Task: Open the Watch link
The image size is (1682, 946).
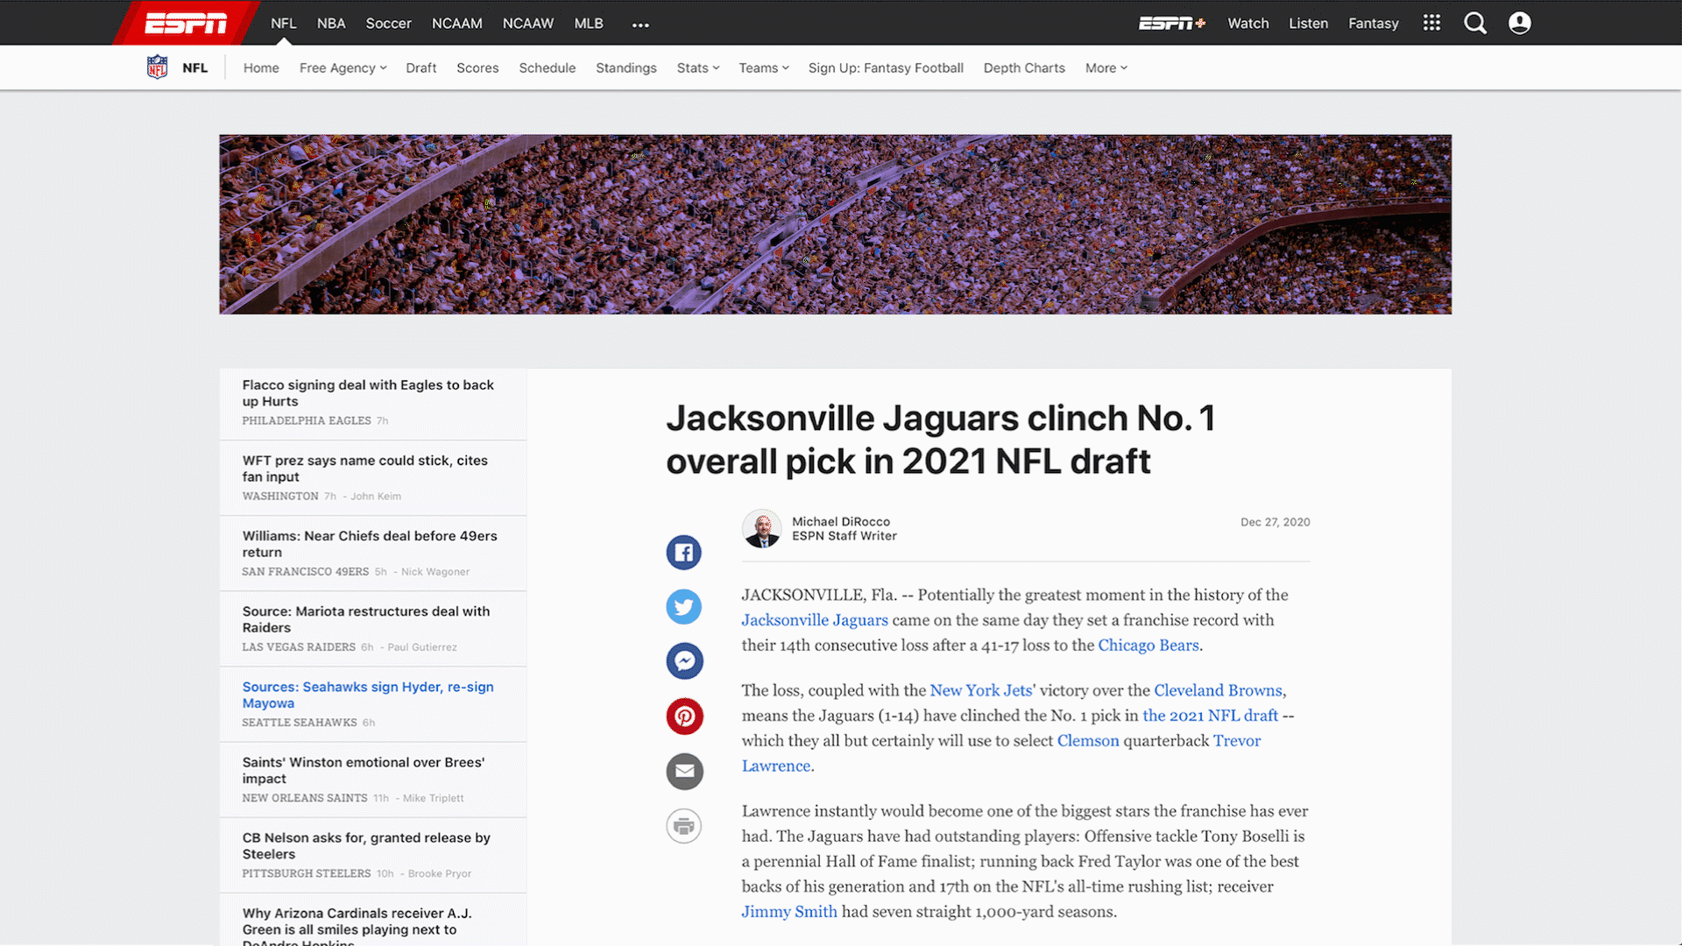Action: tap(1248, 24)
